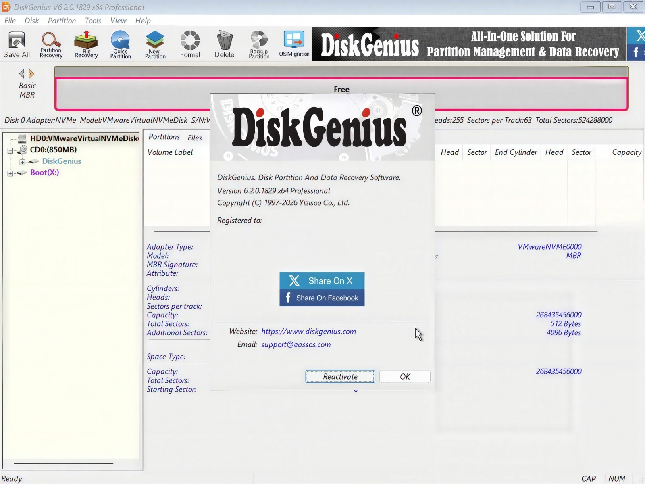Select HD0:VMwareVirtualNVMeDisk in the tree

click(84, 138)
